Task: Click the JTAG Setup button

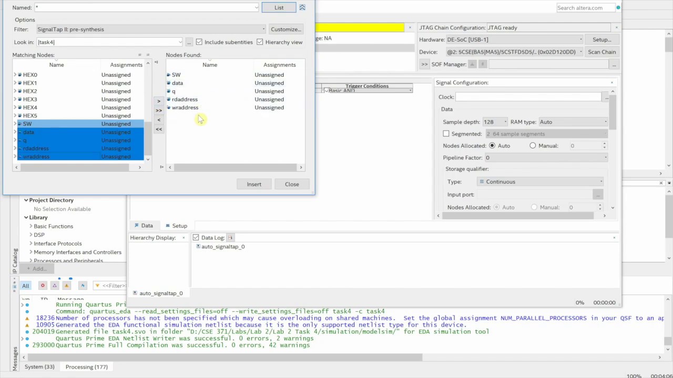Action: click(602, 39)
